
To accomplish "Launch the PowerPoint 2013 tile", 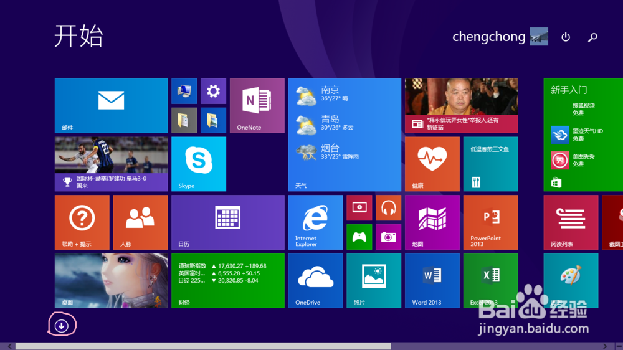I will (x=491, y=222).
